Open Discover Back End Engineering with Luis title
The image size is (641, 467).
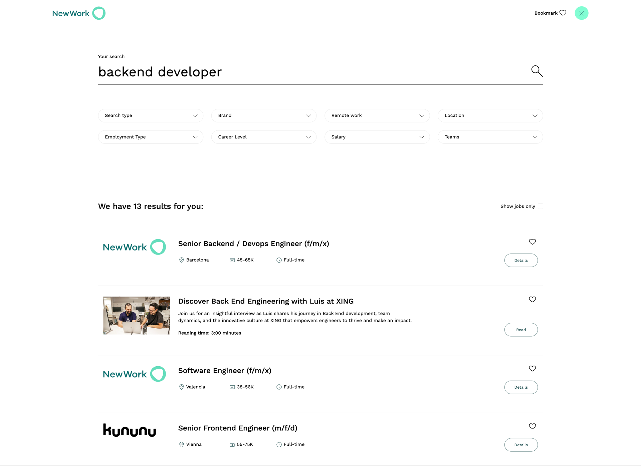[x=266, y=302]
